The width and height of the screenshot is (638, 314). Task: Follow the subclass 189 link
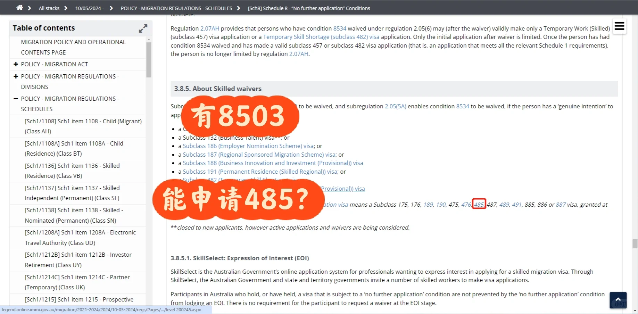[428, 205]
